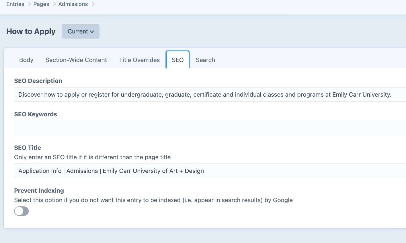Click the 'Select this option' instruction text
Viewport: 406px width, 243px height.
point(153,200)
